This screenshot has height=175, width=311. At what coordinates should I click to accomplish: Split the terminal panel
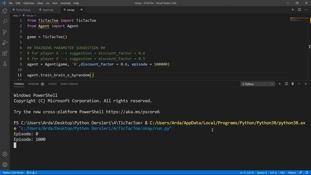coord(286,84)
